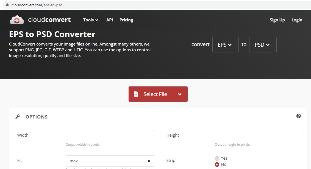
Task: Focus the Width input field
Action: (x=110, y=136)
